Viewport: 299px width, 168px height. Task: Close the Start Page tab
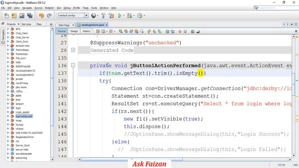(x=73, y=25)
